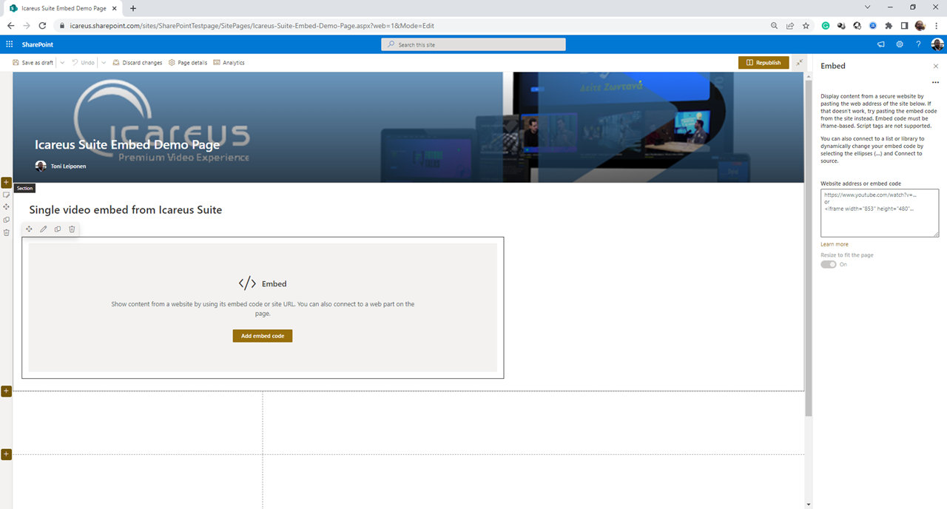Click the edit section icon in left rail

tap(7, 195)
